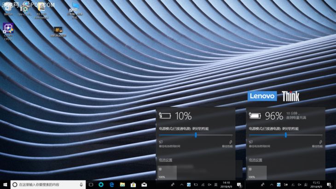Viewport: 336px width, 189px height.
Task: Open the 14:10 clock and date
Action: coord(226,184)
